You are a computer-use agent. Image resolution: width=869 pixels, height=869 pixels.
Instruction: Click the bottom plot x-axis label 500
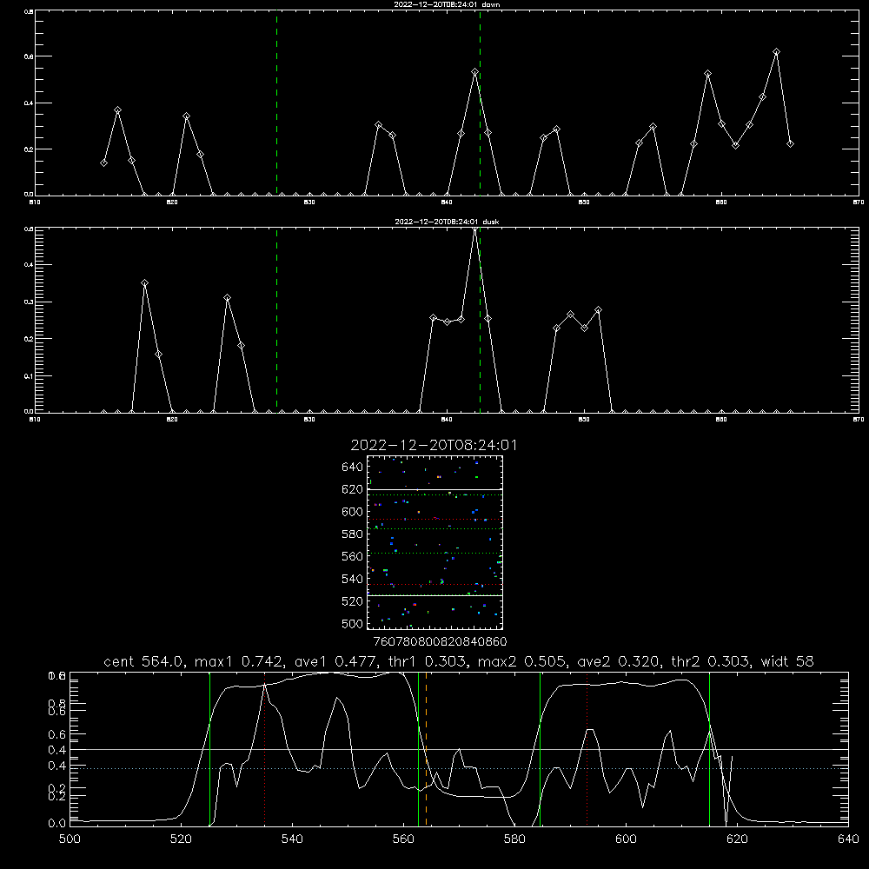(x=70, y=839)
